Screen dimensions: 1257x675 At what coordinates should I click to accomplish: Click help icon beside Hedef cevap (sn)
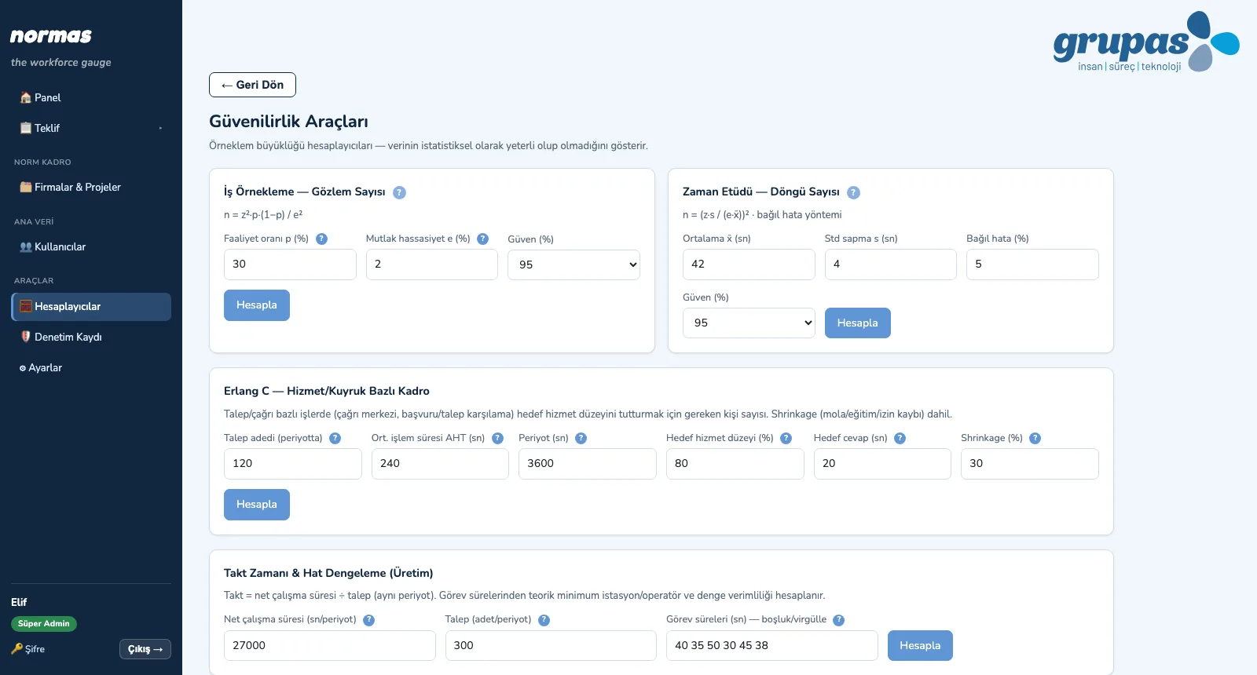[900, 438]
